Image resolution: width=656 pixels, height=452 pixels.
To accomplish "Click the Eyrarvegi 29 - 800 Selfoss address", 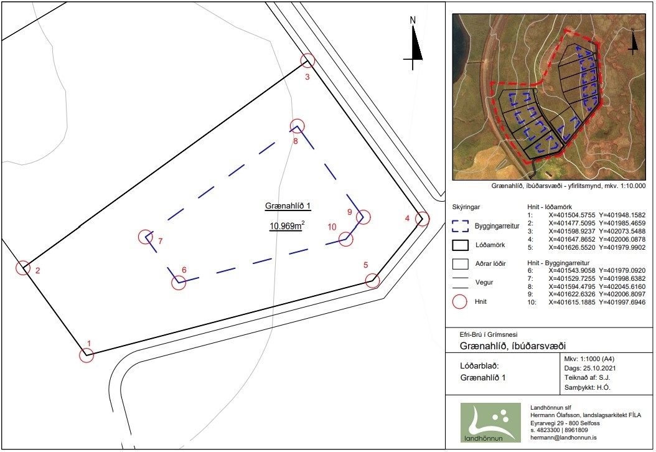I will click(x=565, y=423).
